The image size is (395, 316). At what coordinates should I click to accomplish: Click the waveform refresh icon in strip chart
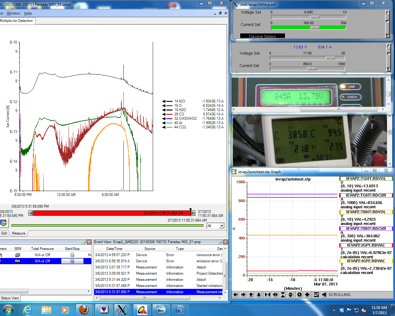(316, 295)
